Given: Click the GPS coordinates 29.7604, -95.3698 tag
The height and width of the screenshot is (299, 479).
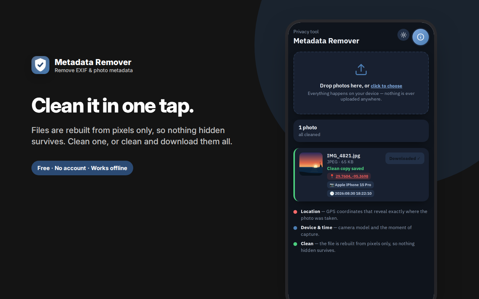Looking at the screenshot, I should (349, 176).
